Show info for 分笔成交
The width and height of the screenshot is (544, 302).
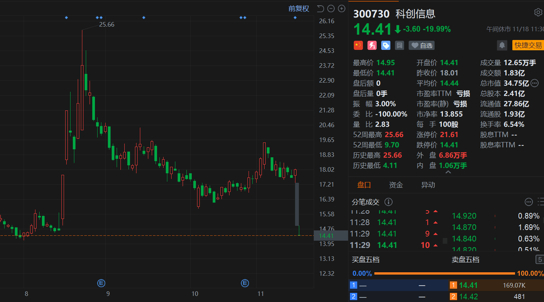(x=388, y=202)
